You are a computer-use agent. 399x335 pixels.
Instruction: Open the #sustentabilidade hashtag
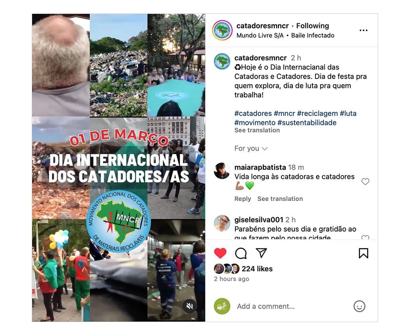(x=307, y=123)
